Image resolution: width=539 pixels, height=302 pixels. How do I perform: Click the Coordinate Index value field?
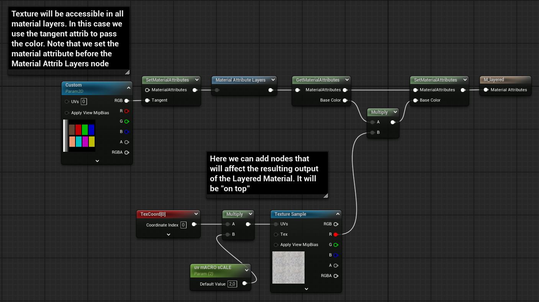coord(183,225)
